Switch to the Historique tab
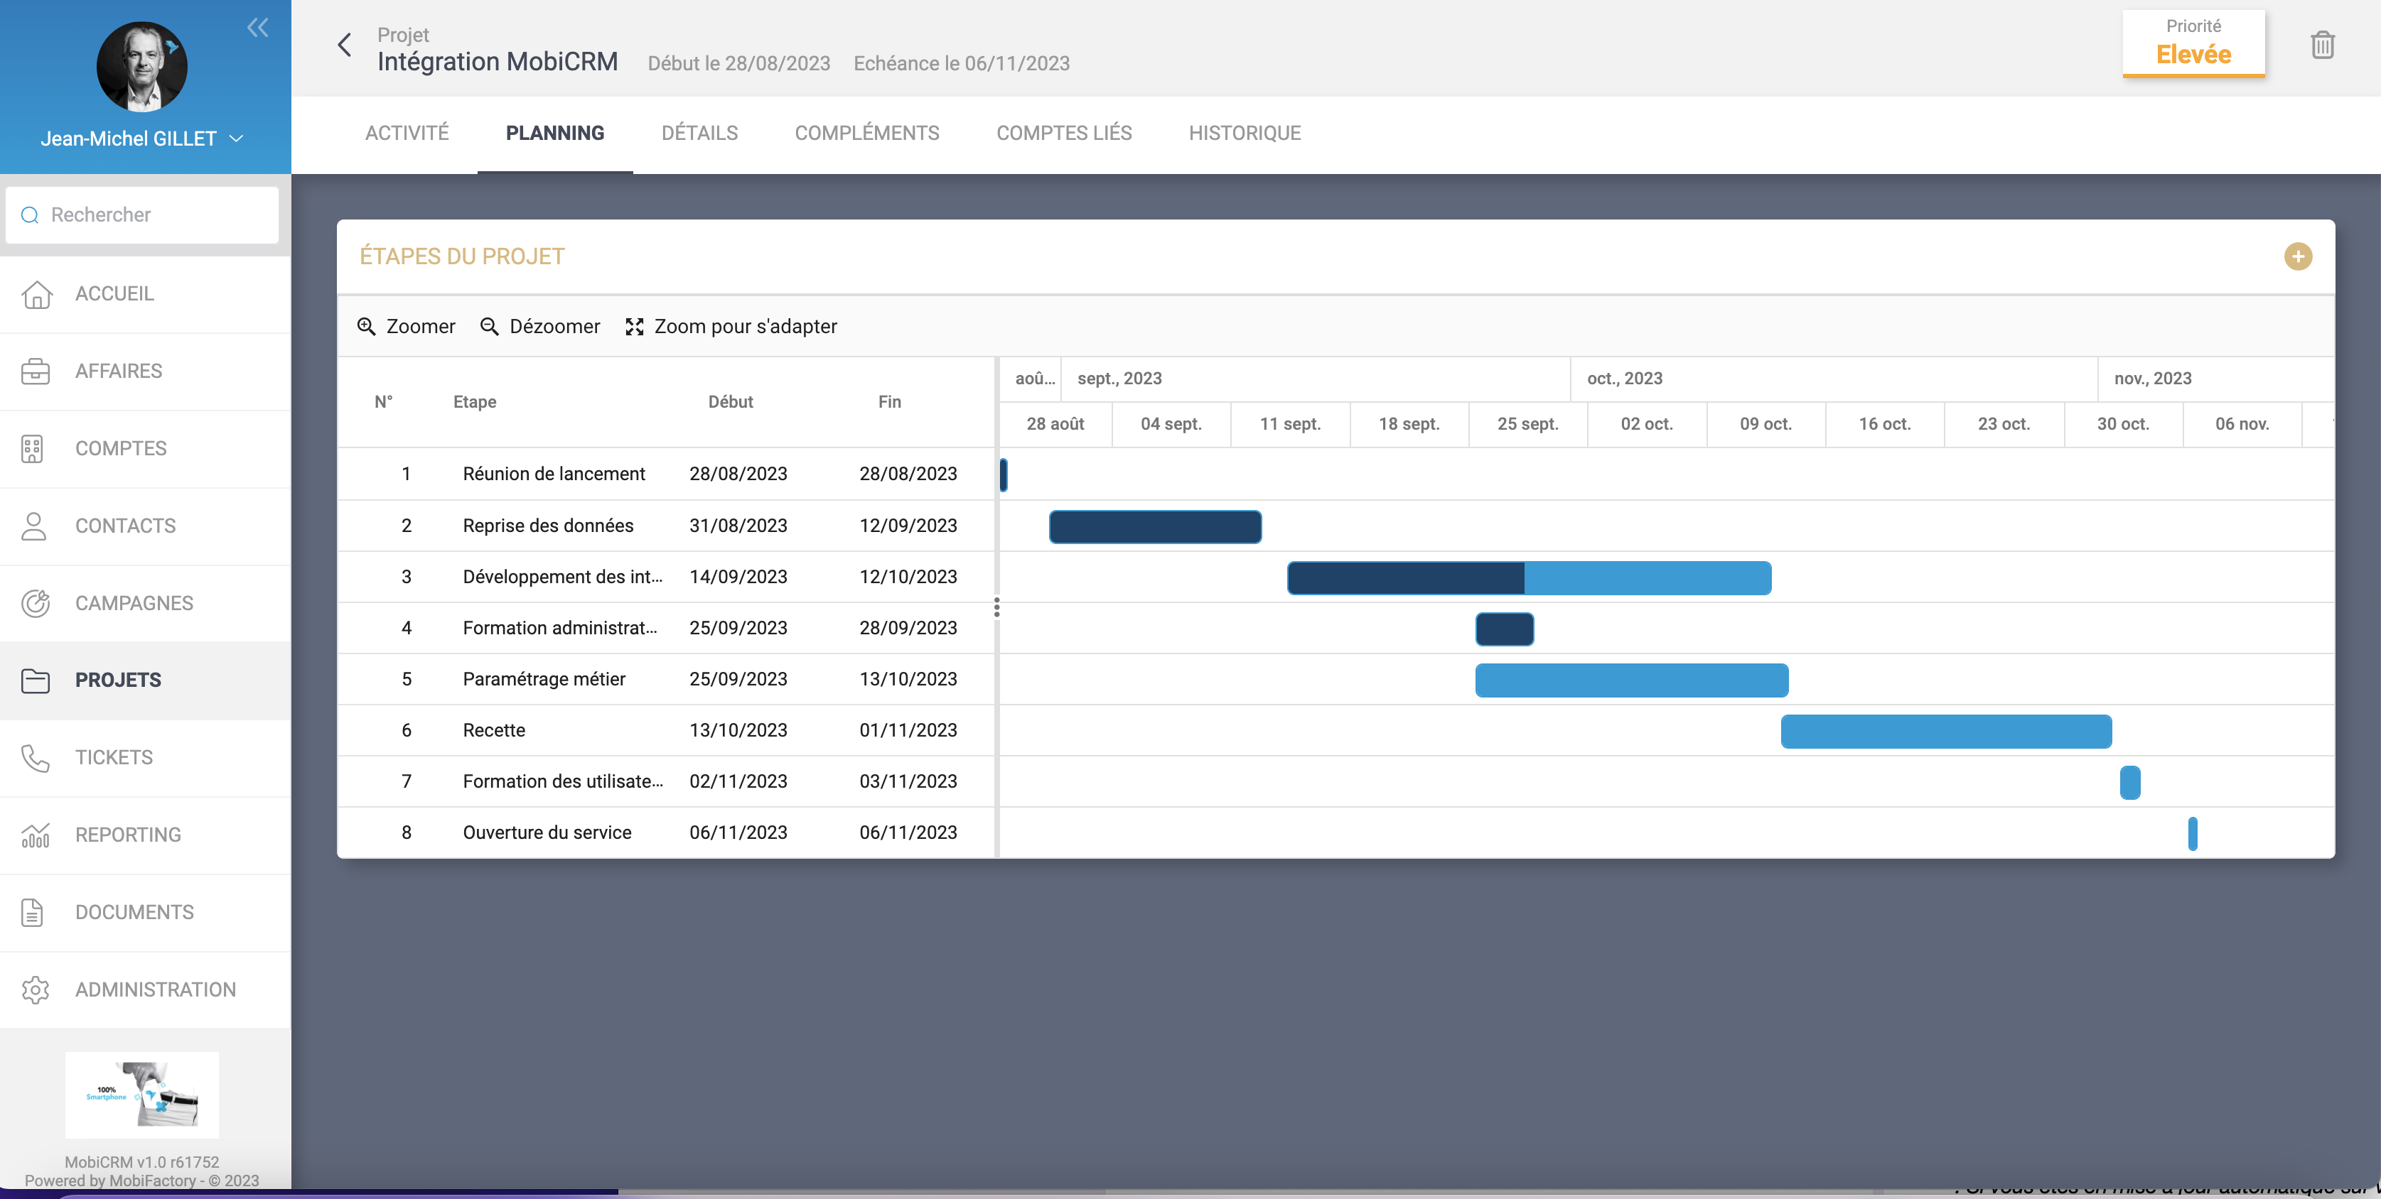The width and height of the screenshot is (2381, 1199). [1244, 133]
